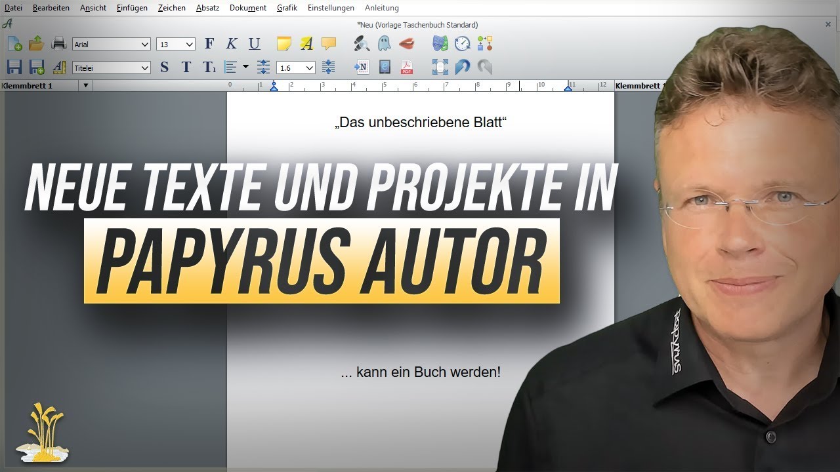
Task: Open the Datei menu
Action: coord(13,8)
